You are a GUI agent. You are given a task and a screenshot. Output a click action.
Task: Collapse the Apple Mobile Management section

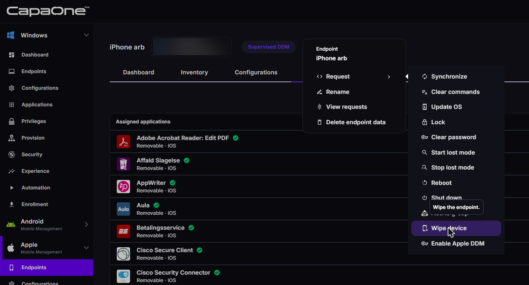pos(86,248)
